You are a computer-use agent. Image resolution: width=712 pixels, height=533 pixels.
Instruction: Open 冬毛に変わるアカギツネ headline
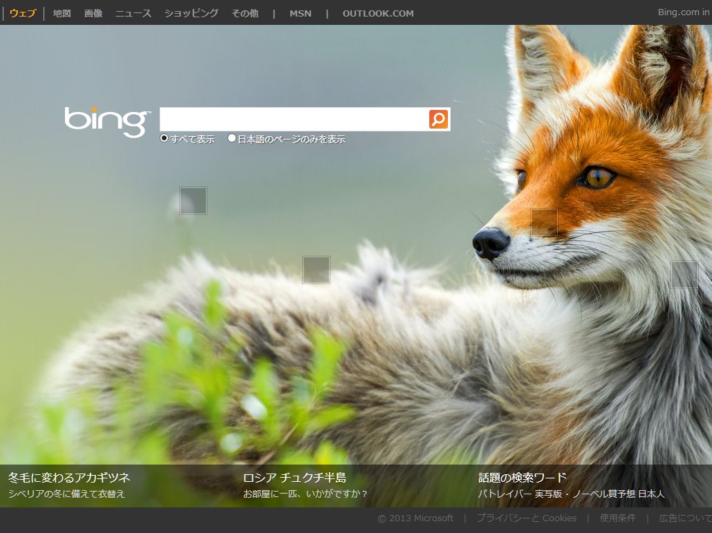click(70, 478)
